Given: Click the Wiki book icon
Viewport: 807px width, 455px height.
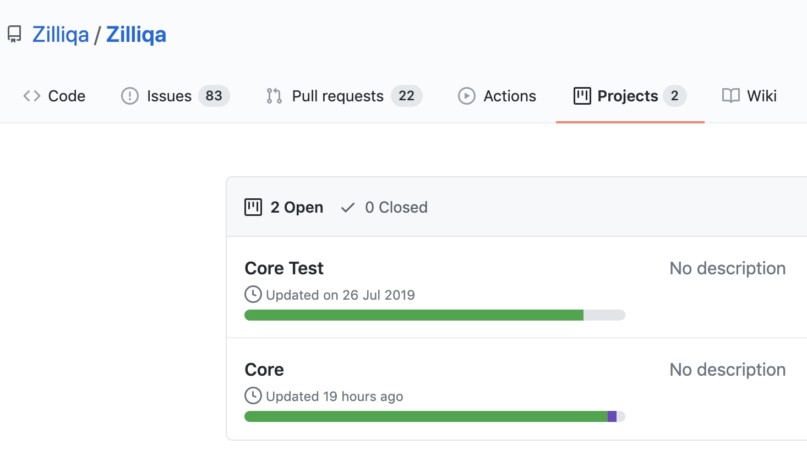Looking at the screenshot, I should point(731,96).
